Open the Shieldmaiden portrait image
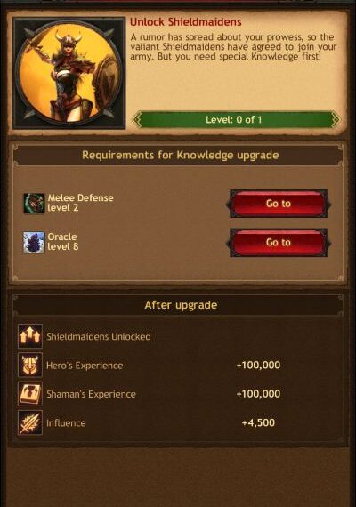The height and width of the screenshot is (507, 356). tap(69, 73)
